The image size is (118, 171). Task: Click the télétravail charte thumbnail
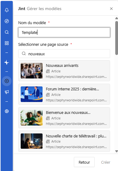pos(32,141)
